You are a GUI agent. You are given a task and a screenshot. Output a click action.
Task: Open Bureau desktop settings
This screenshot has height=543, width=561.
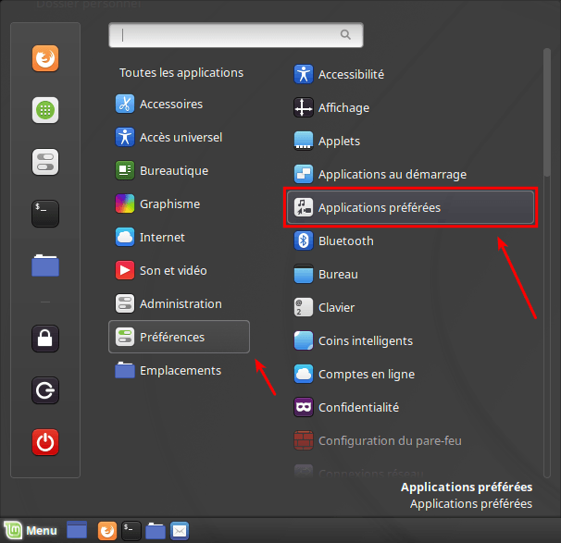(x=410, y=274)
